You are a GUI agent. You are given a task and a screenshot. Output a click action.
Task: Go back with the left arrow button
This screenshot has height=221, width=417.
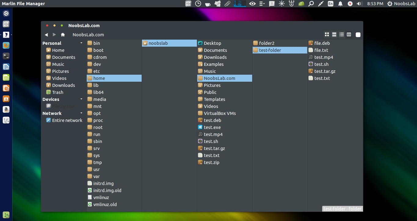tap(46, 35)
